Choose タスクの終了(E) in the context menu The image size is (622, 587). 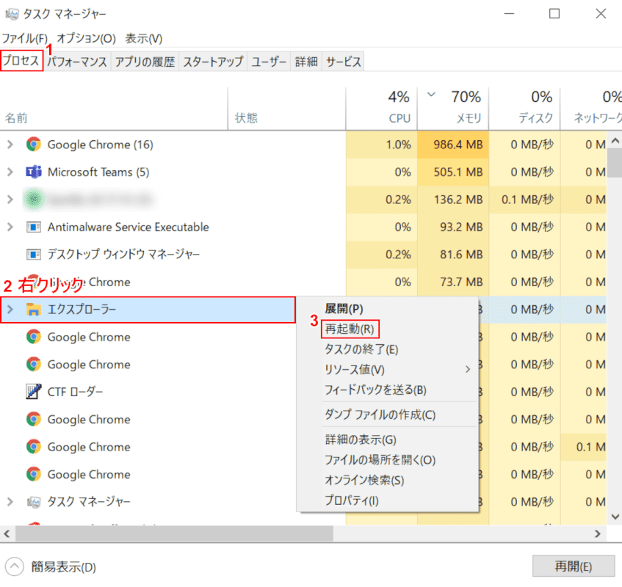[x=361, y=349]
